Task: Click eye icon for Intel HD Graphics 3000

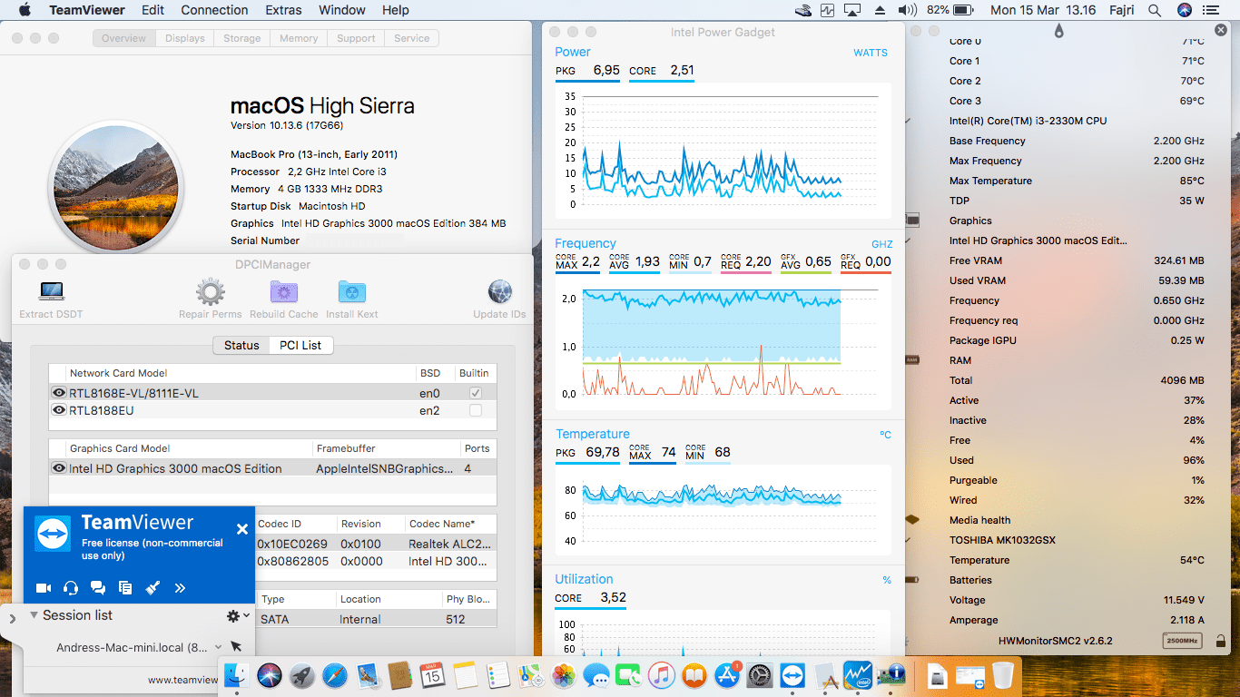Action: point(59,468)
